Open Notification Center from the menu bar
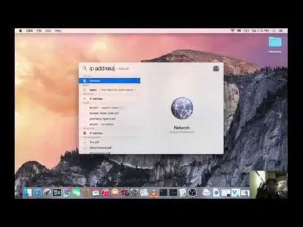Viewport: 303px width, 227px height. (x=281, y=31)
